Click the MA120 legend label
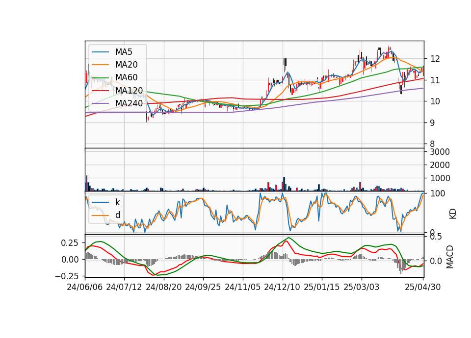 point(129,90)
